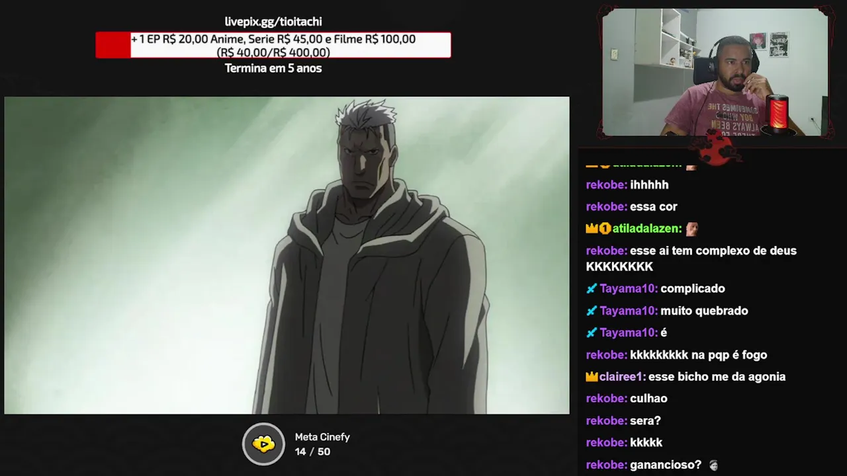Image resolution: width=847 pixels, height=476 pixels.
Task: Click rekobe's message 'kkkkk'
Action: 646,443
